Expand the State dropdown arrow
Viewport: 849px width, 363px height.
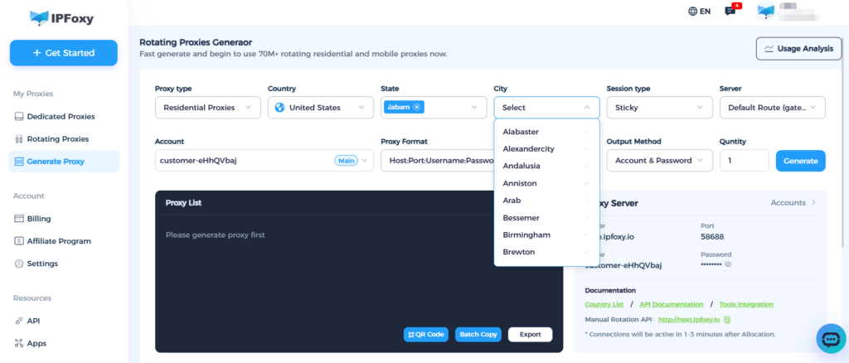point(475,107)
